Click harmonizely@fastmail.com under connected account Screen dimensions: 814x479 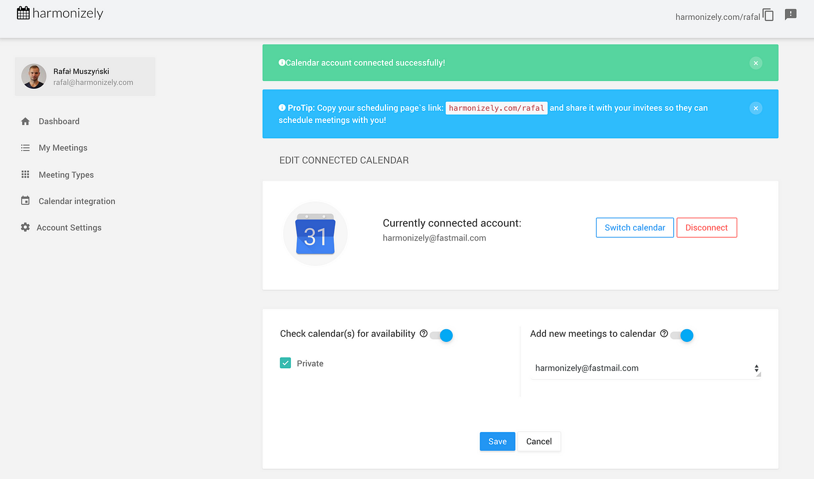pos(434,238)
